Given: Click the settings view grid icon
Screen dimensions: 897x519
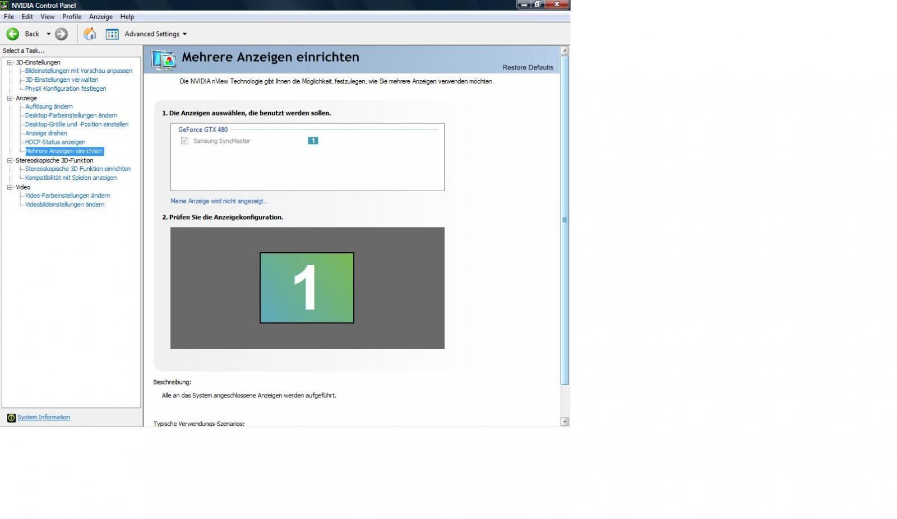Looking at the screenshot, I should 112,34.
